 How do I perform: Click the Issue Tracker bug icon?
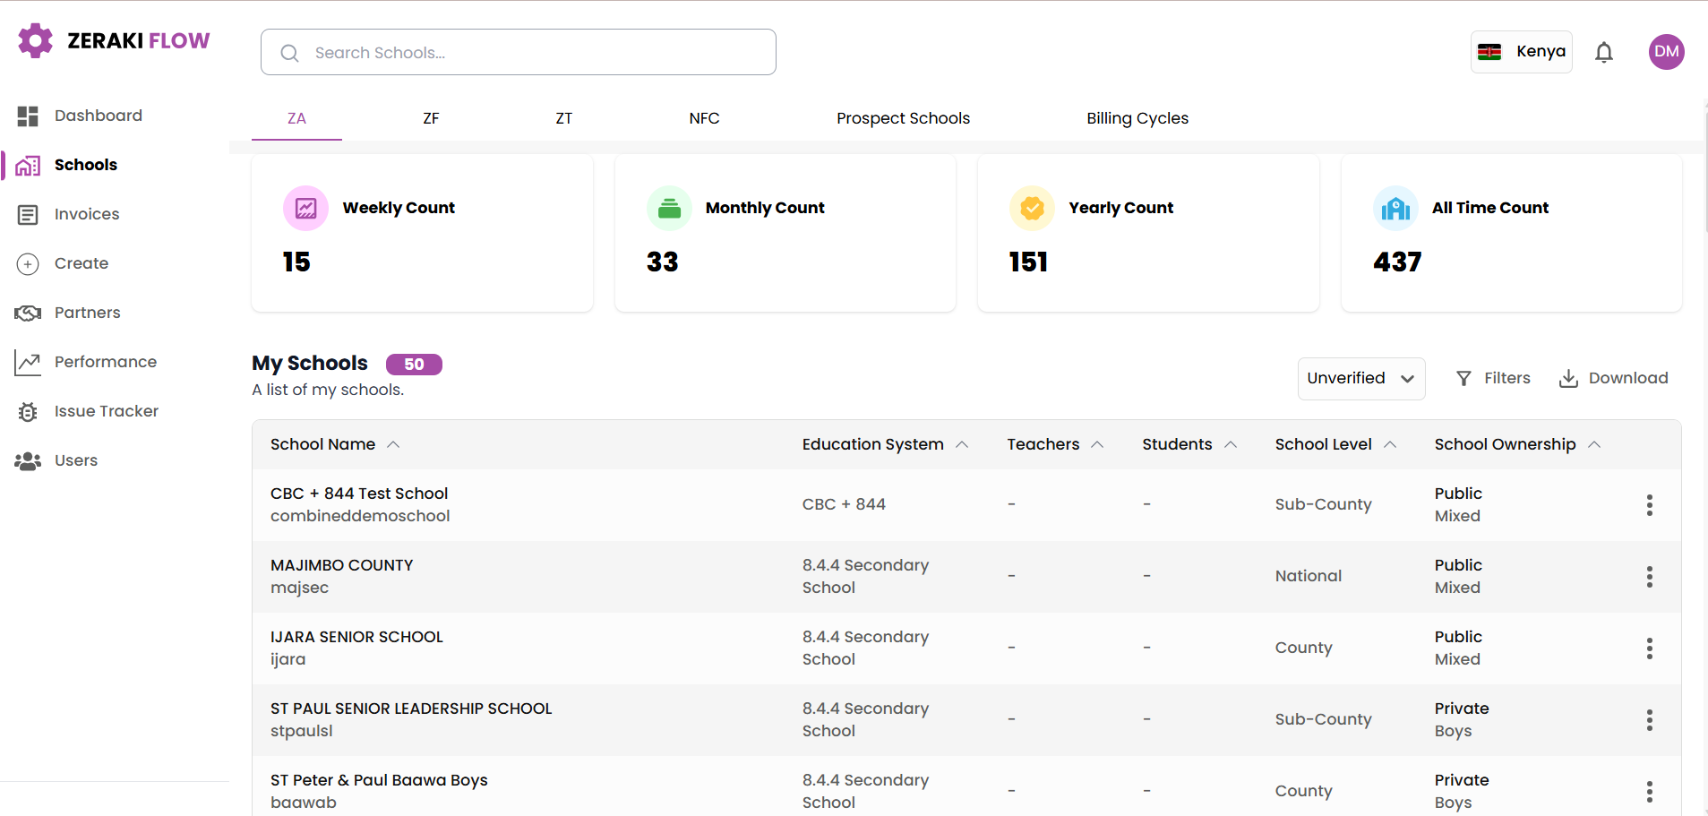pyautogui.click(x=28, y=411)
